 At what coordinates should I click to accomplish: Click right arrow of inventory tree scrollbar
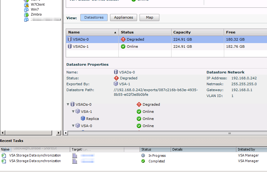coord(58,133)
